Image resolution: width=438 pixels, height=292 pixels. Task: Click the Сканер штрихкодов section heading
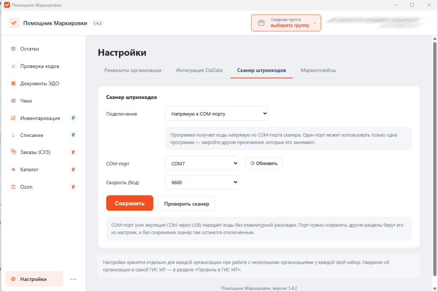tap(132, 97)
